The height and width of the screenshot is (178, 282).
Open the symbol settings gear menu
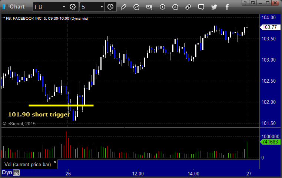coord(73,7)
